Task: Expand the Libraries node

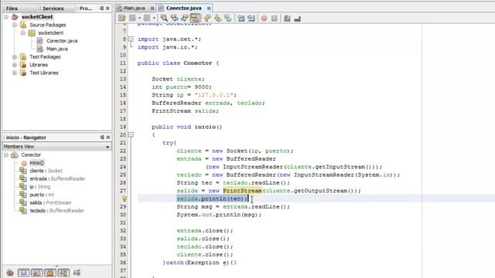Action: pos(15,65)
